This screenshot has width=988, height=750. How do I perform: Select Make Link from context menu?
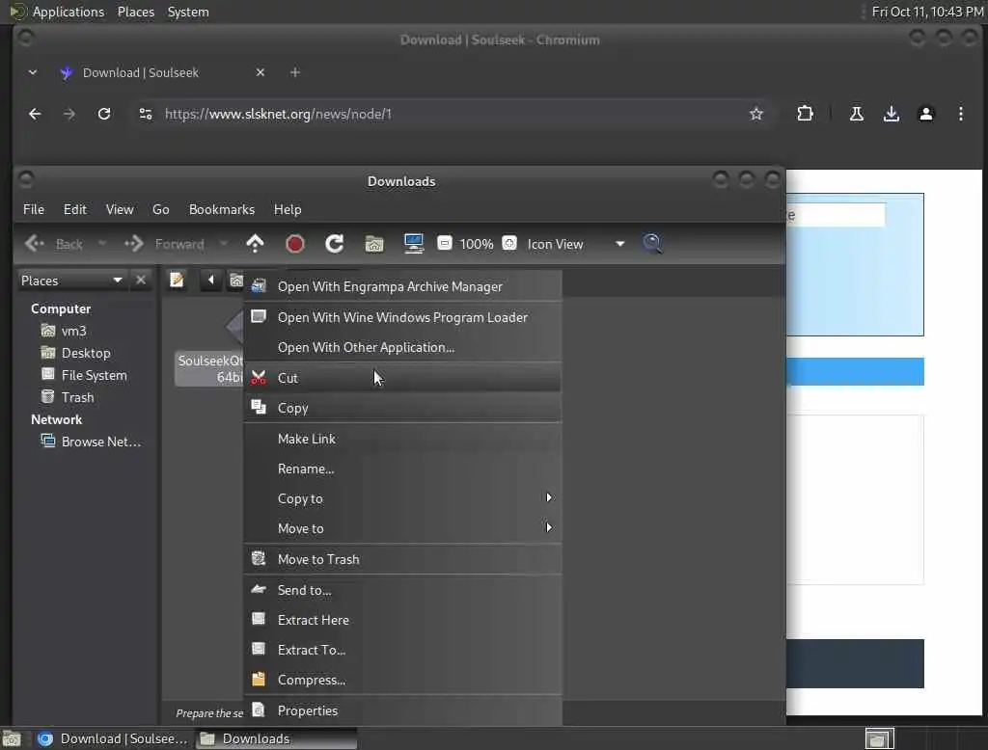click(402, 439)
